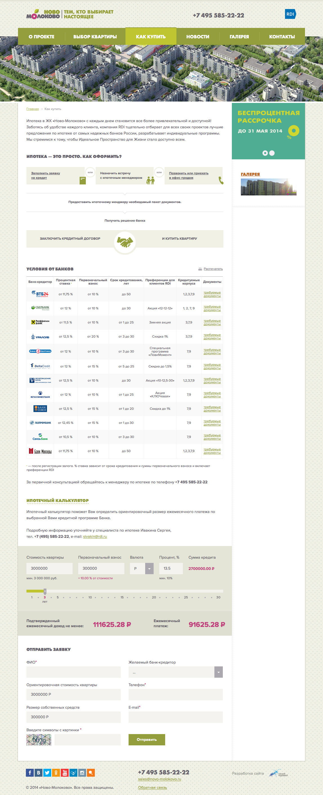Open the Как купить menu item
This screenshot has width=323, height=795.
point(151,36)
